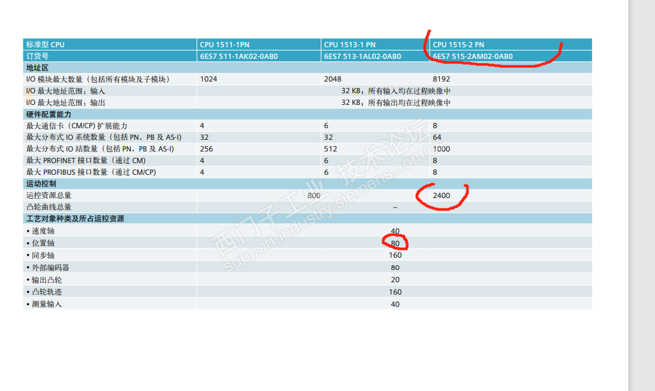Click the '位置轴' row label
The image size is (655, 391).
pos(41,243)
